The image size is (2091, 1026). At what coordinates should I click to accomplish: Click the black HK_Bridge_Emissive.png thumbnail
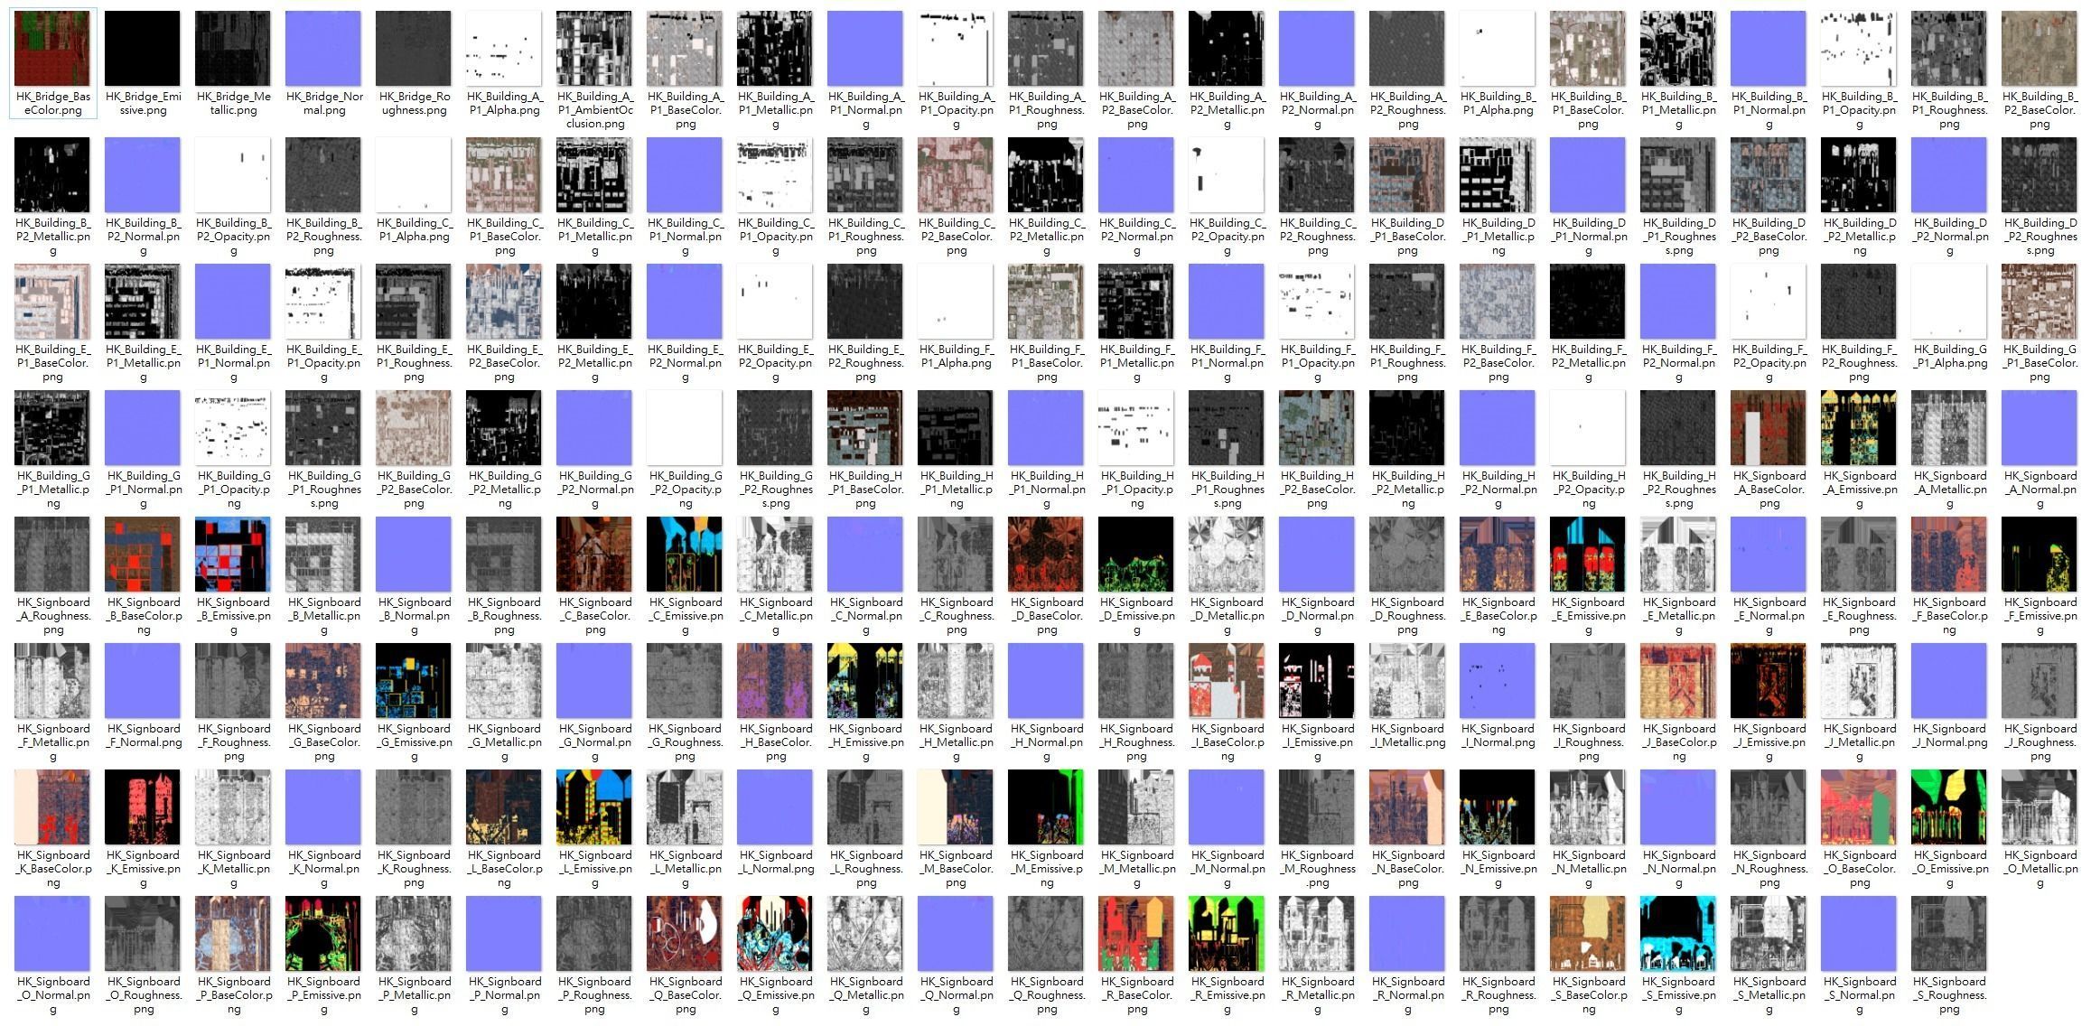(143, 49)
